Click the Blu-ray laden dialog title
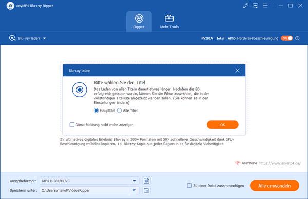The image size is (308, 199). click(x=80, y=71)
